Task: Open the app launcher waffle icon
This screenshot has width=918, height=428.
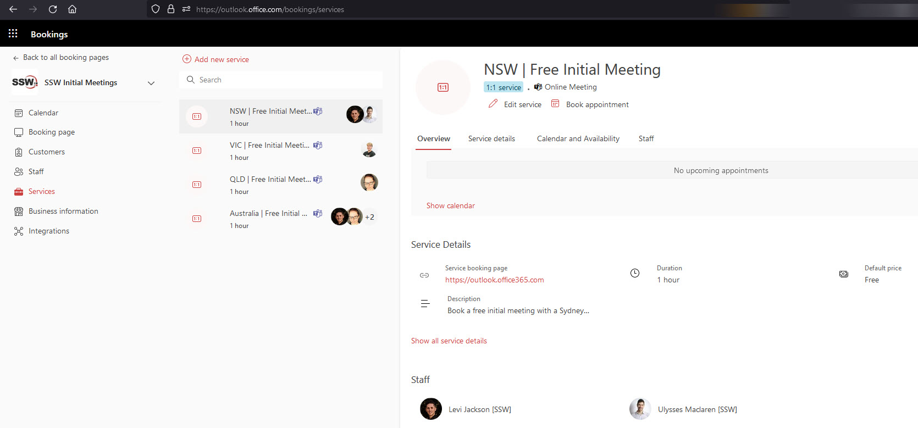Action: click(x=13, y=34)
